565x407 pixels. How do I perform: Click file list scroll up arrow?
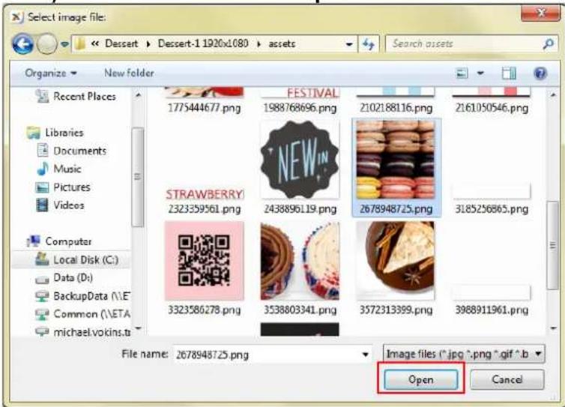(x=553, y=95)
